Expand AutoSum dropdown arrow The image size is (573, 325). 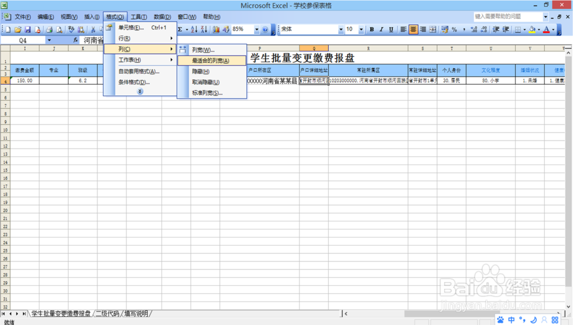click(x=187, y=30)
